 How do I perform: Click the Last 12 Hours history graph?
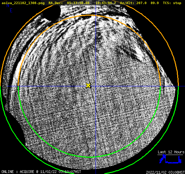(171, 159)
